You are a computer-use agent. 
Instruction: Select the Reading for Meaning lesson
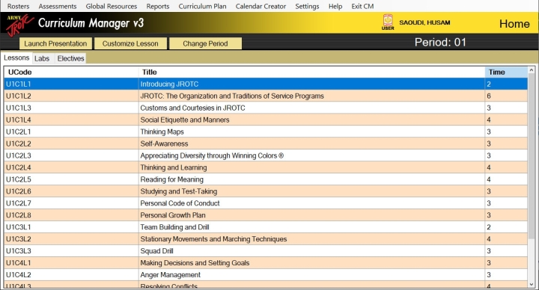(266, 179)
